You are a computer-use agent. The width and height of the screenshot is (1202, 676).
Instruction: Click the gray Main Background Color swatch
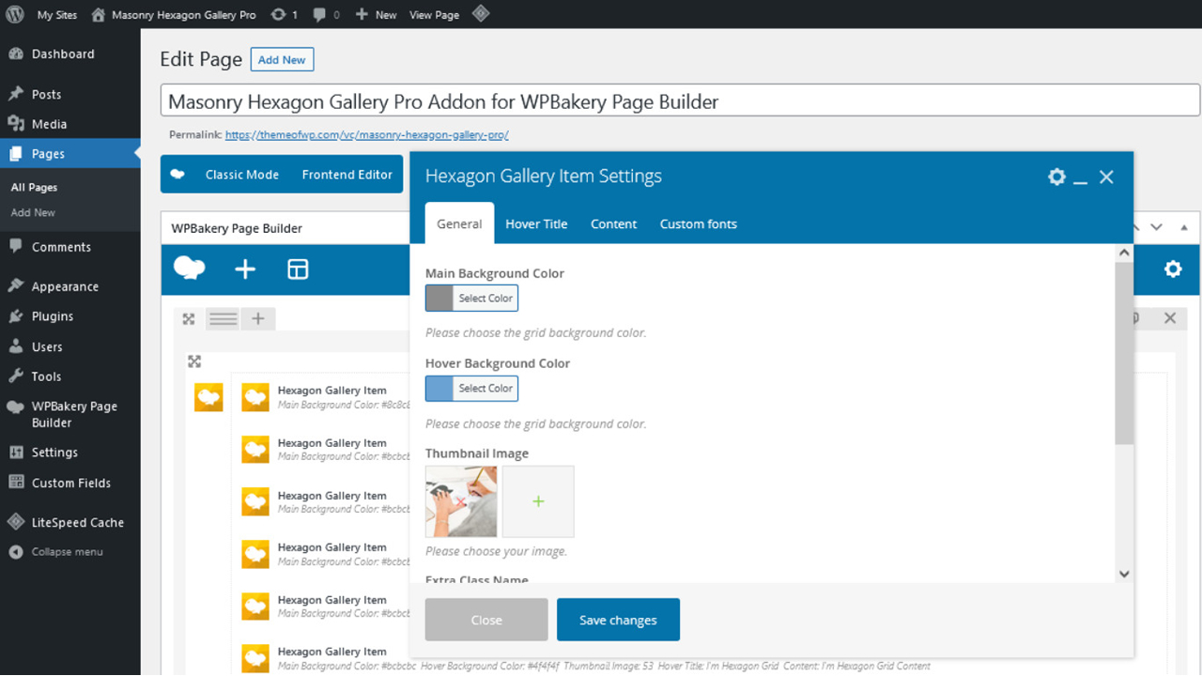click(x=439, y=299)
